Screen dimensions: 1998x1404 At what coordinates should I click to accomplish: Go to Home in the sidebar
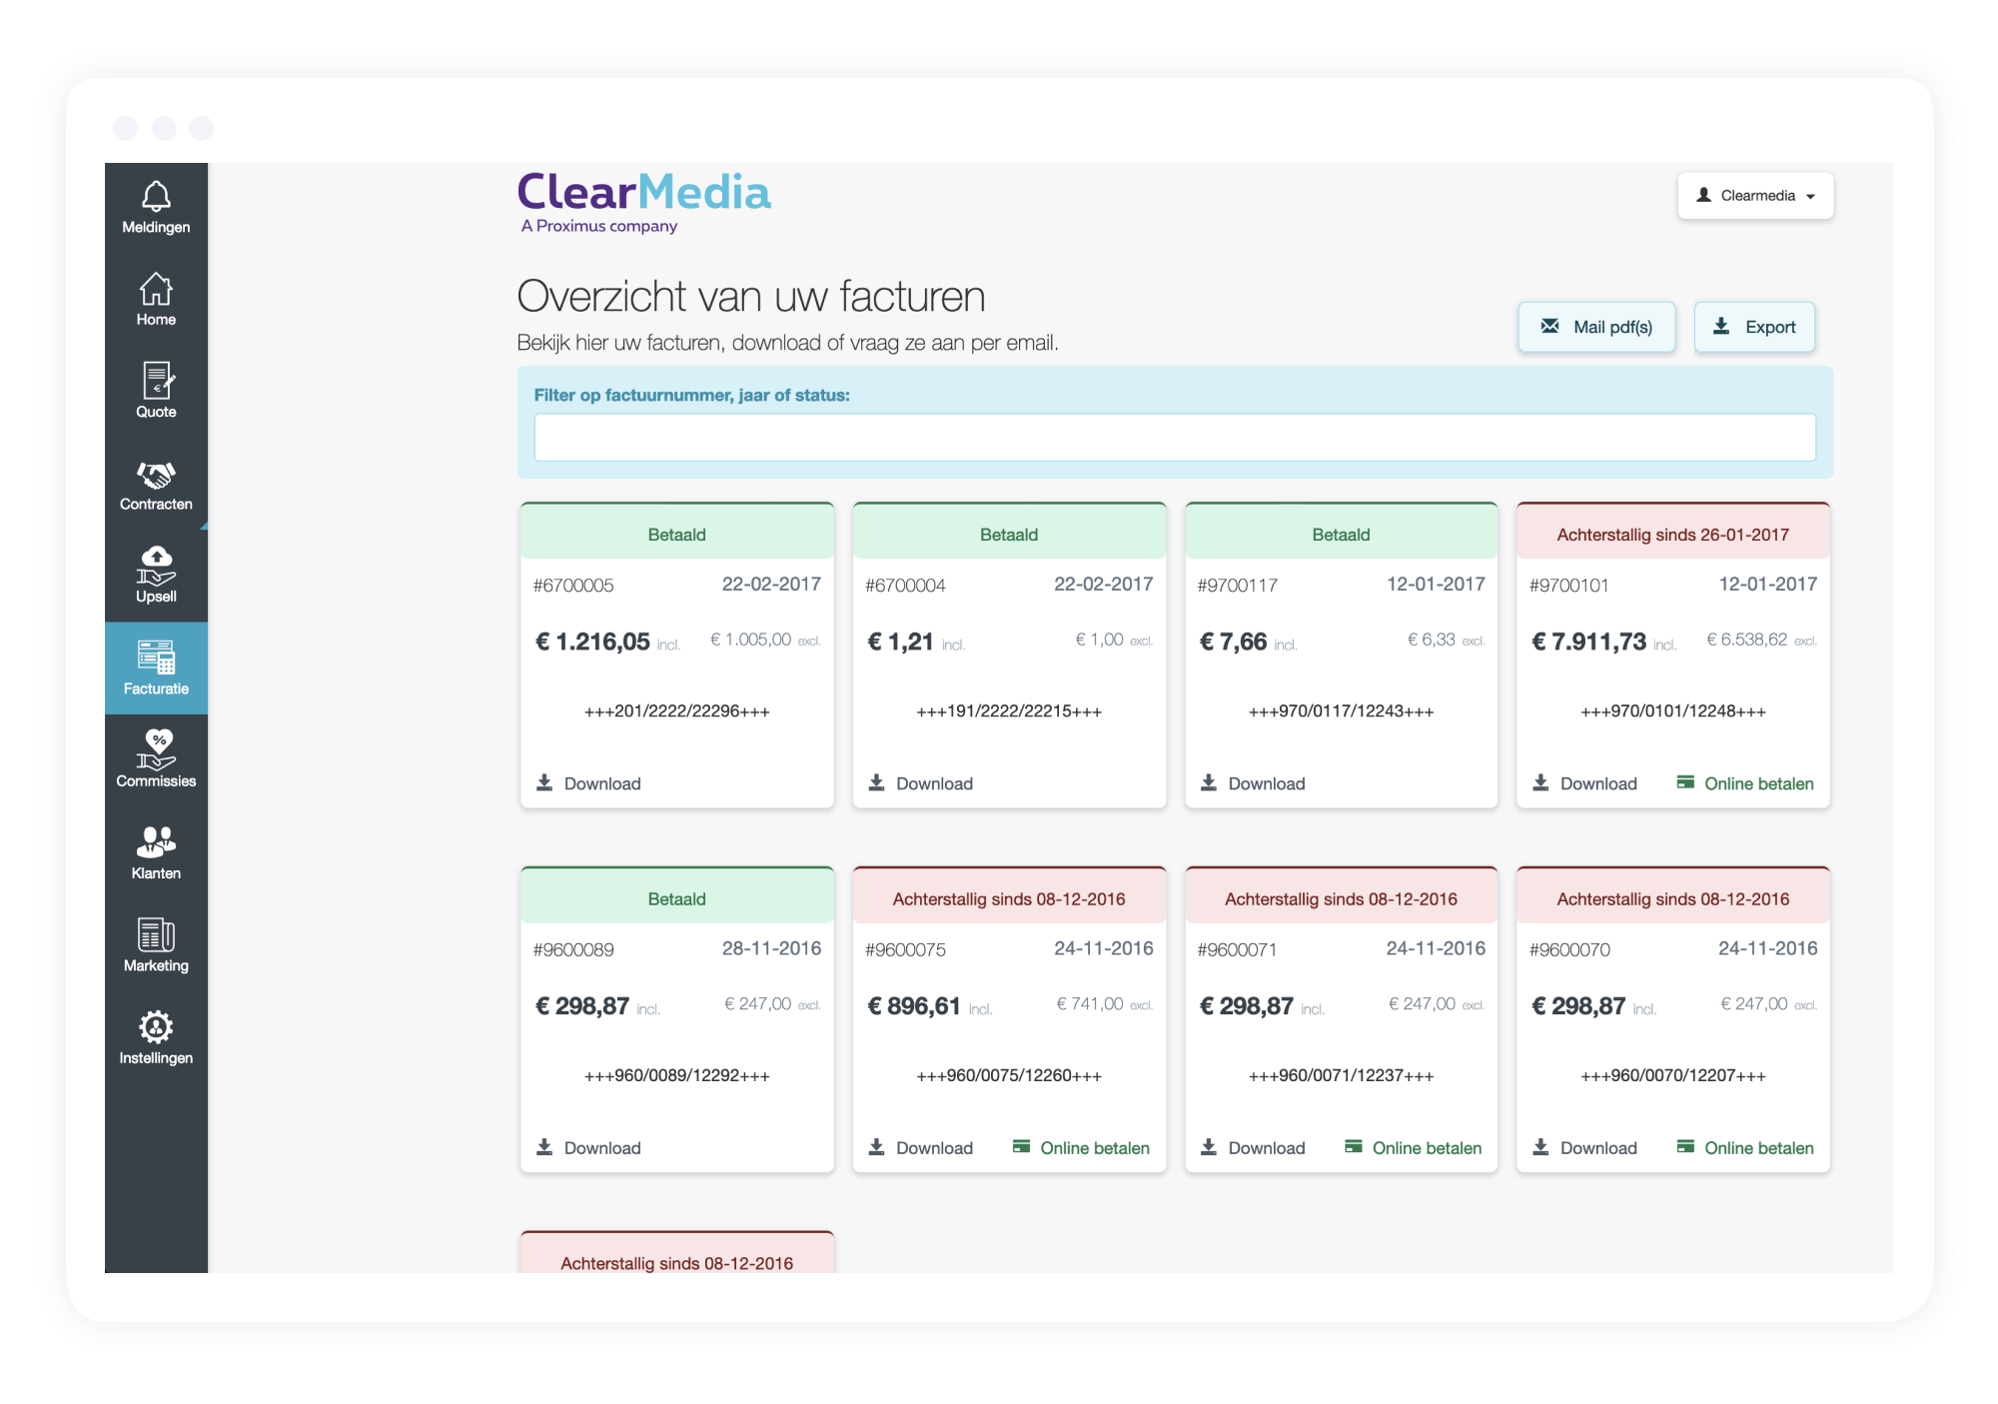coord(156,299)
